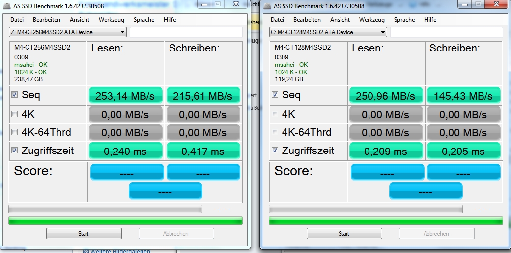The height and width of the screenshot is (253, 511).
Task: Maximize the right AS SSD window
Action: click(478, 4)
